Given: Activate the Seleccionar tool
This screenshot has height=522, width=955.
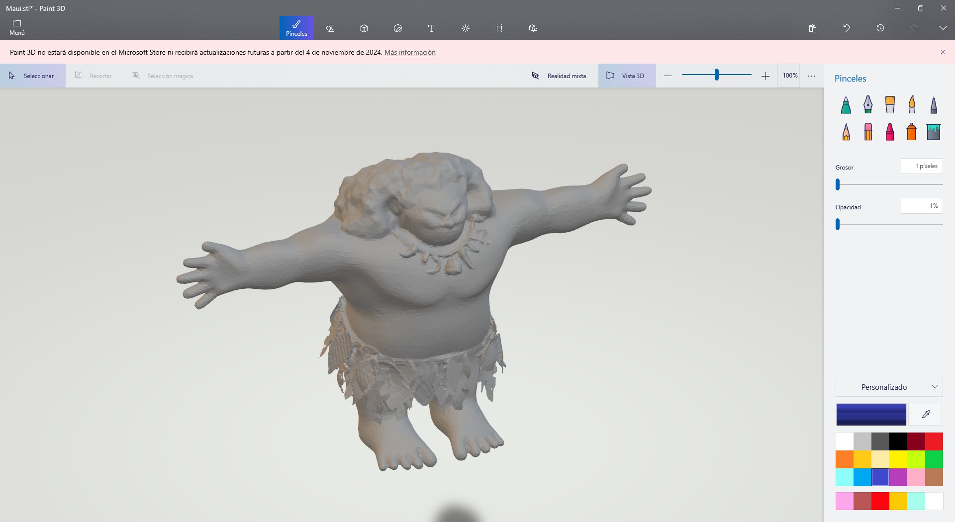Looking at the screenshot, I should click(32, 76).
